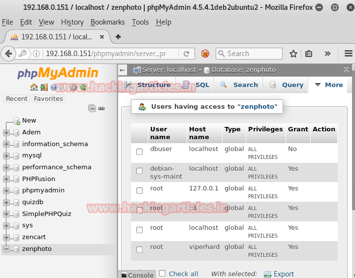Viewport: 355px width, 278px height.
Task: Collapse all databases in navigation tree
Action: pos(92,108)
